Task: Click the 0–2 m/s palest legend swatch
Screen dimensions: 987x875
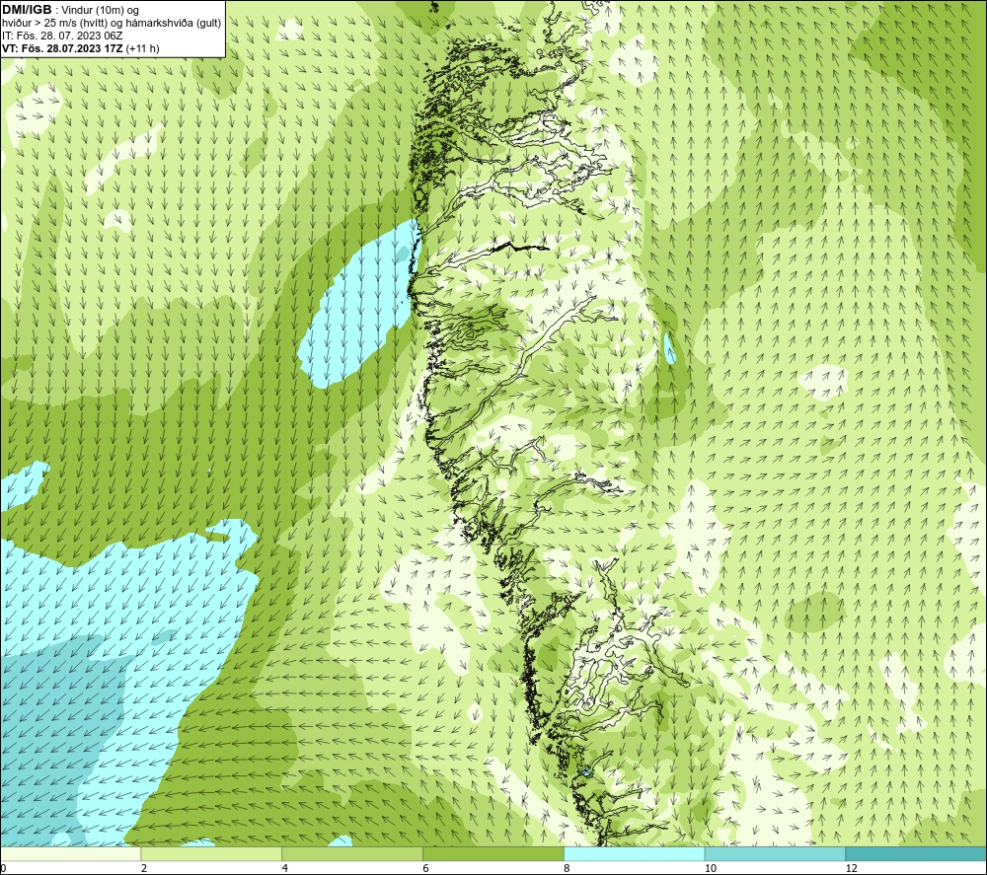Action: (x=70, y=853)
